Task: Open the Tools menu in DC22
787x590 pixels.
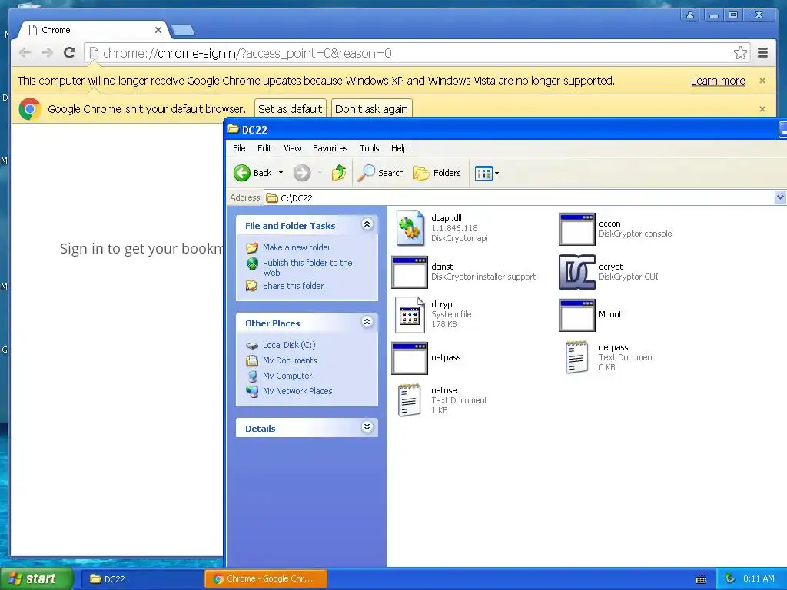Action: 370,148
